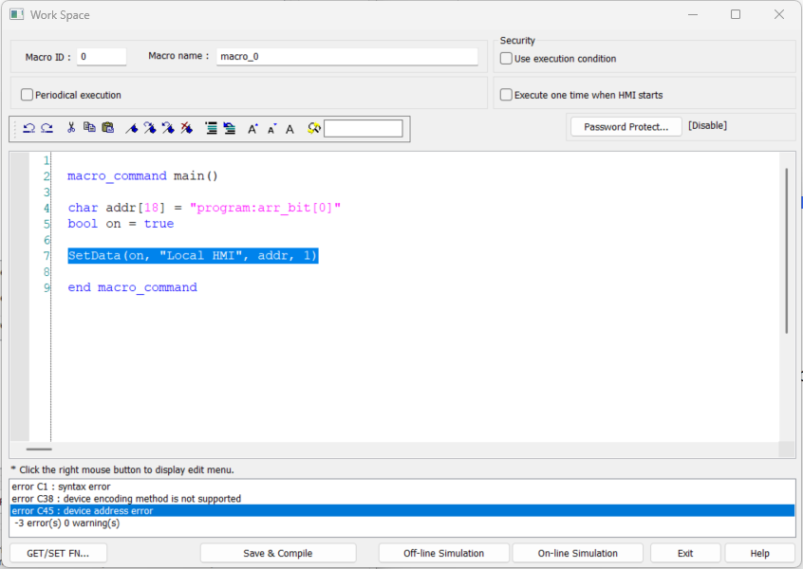Click the 'bool on = true' line

coord(121,224)
